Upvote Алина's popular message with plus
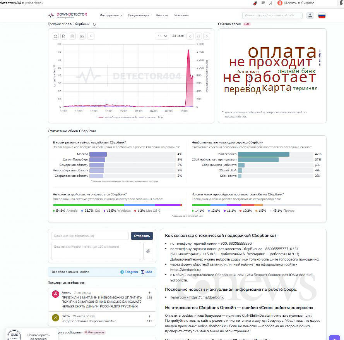This screenshot has height=340, width=344. [x=149, y=293]
